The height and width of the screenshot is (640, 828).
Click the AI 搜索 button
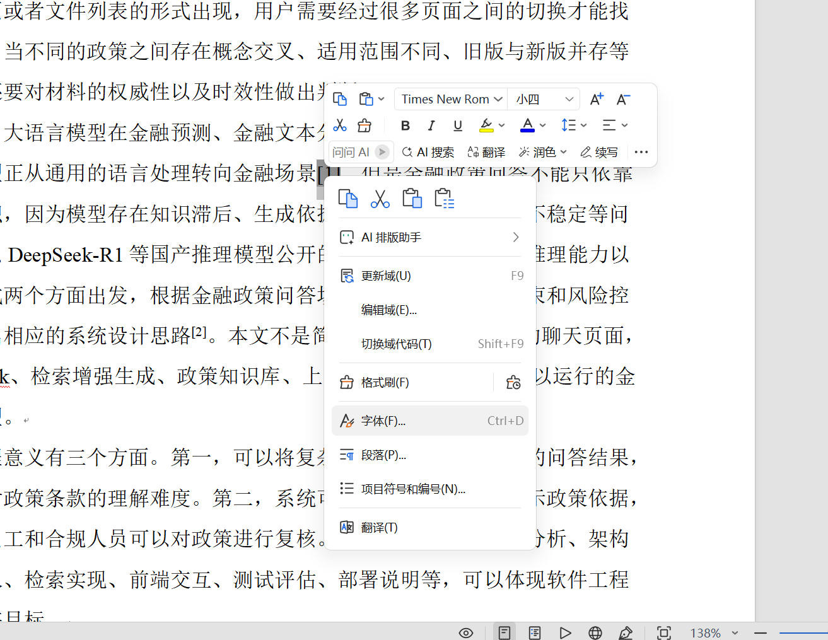428,152
